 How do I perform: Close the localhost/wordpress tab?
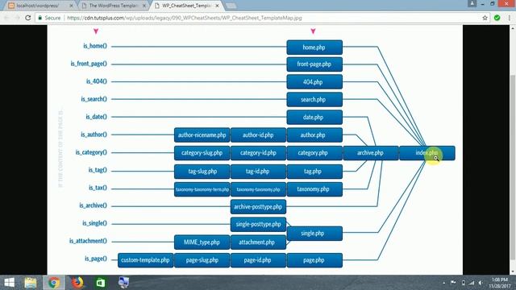click(72, 6)
